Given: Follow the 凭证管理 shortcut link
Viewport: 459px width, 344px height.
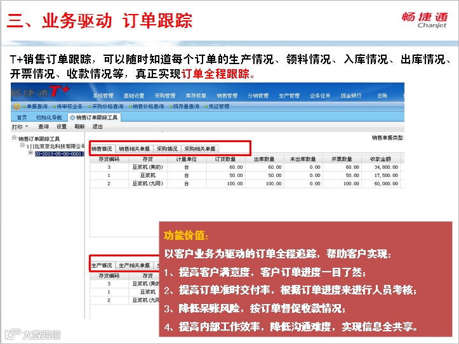Looking at the screenshot, I should (x=218, y=107).
